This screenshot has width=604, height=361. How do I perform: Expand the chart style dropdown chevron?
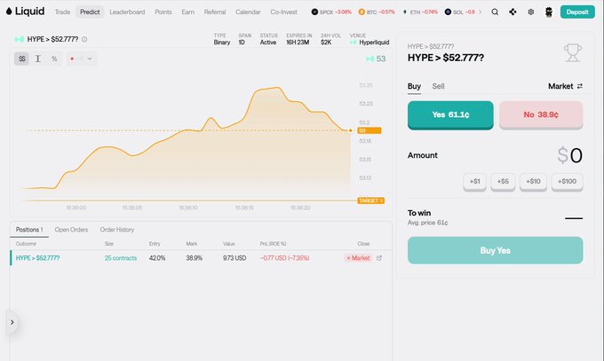(x=90, y=59)
